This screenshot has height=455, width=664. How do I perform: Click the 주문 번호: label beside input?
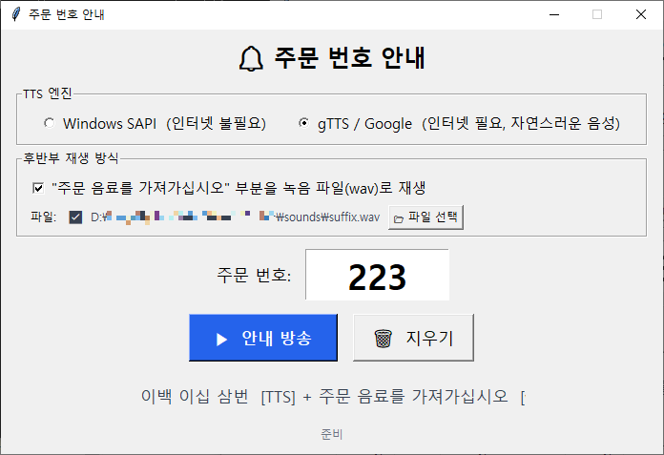[x=254, y=277]
